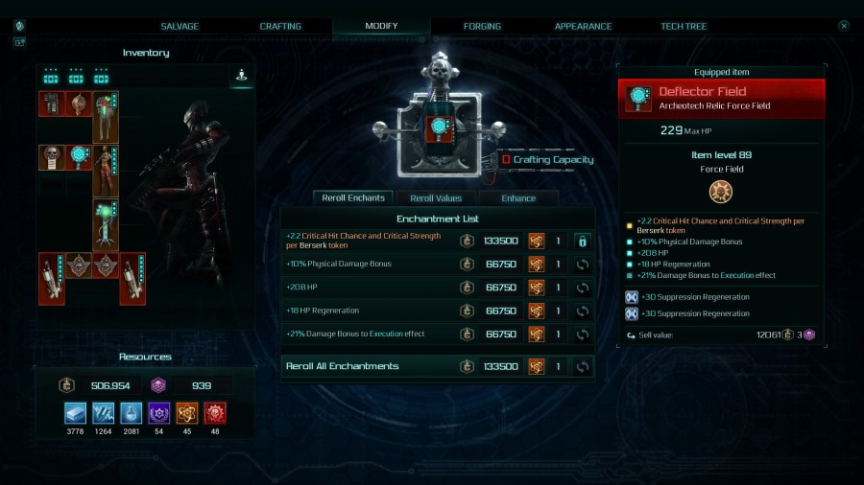The width and height of the screenshot is (864, 485).
Task: Switch to the Reroll Values tab
Action: click(x=436, y=198)
